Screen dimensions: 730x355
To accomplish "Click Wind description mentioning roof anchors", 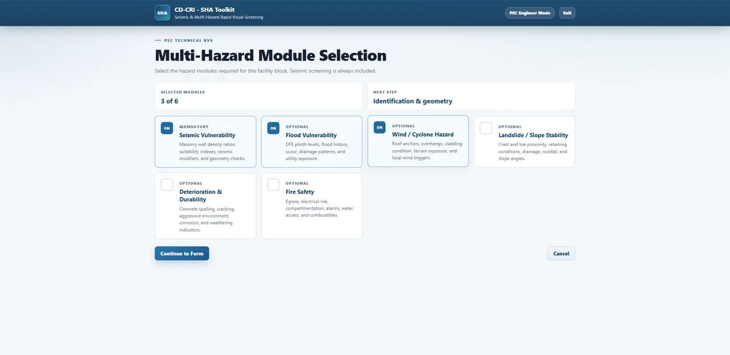I will 427,151.
